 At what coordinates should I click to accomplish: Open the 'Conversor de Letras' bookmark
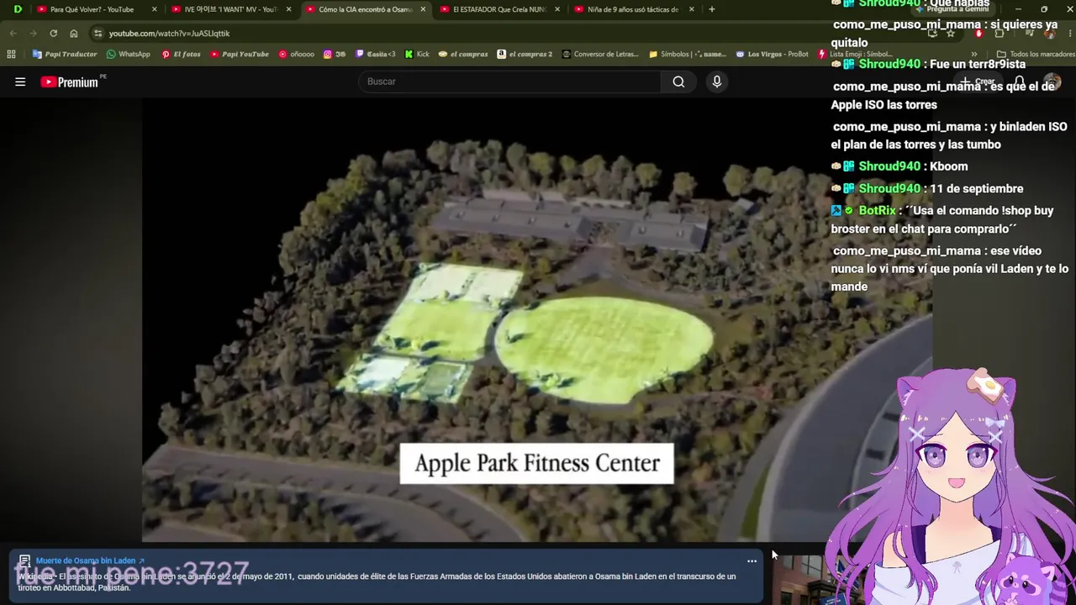click(600, 54)
